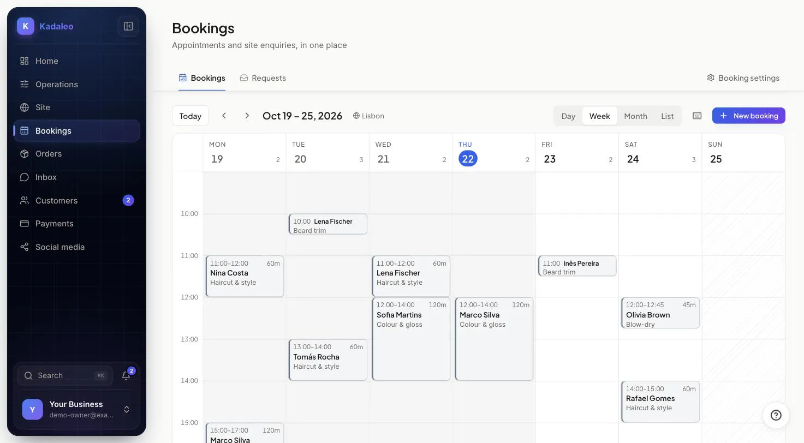The height and width of the screenshot is (443, 804).
Task: Open Orders in the sidebar
Action: pyautogui.click(x=76, y=154)
